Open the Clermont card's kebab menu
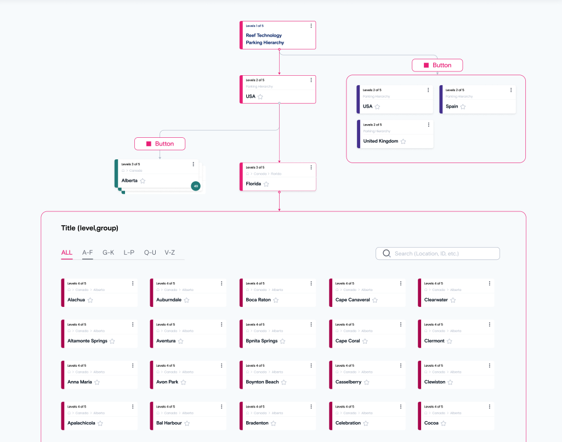 [490, 324]
